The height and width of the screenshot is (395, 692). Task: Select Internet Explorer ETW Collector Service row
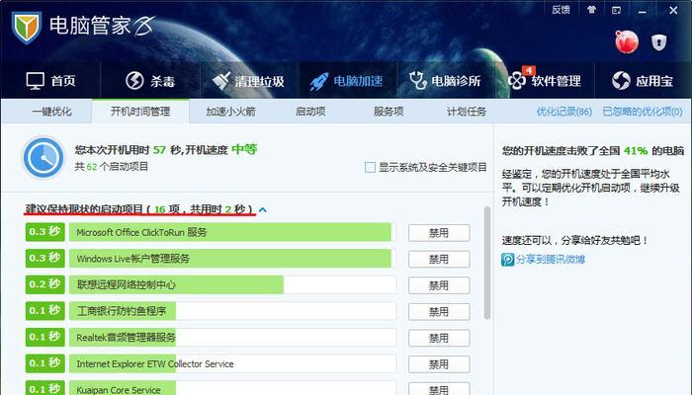[x=232, y=363]
